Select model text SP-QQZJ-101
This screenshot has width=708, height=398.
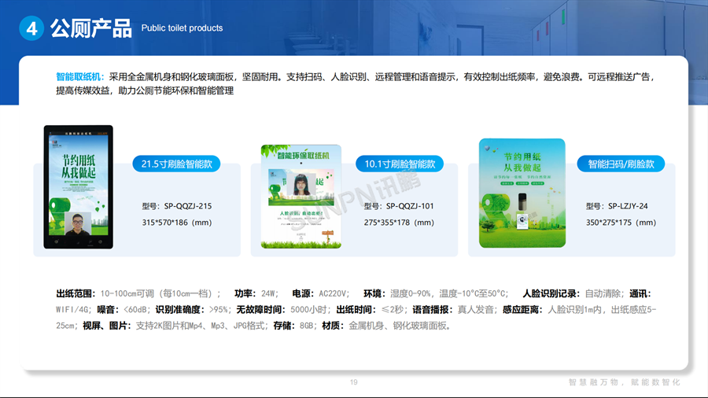tap(410, 206)
